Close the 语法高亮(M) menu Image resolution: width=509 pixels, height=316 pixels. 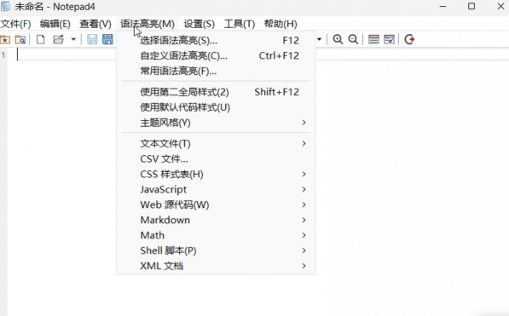(147, 24)
